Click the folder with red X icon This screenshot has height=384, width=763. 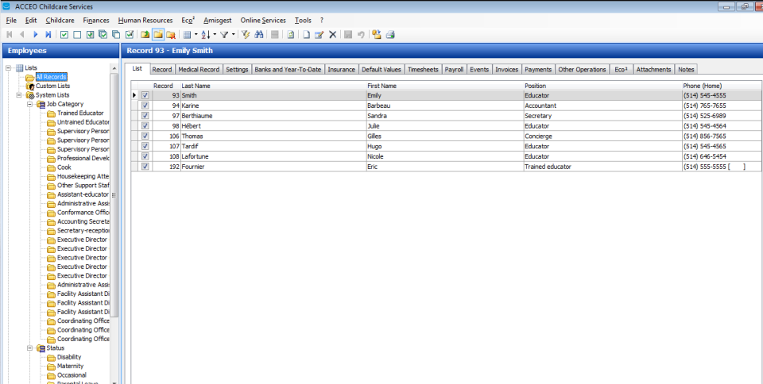171,34
